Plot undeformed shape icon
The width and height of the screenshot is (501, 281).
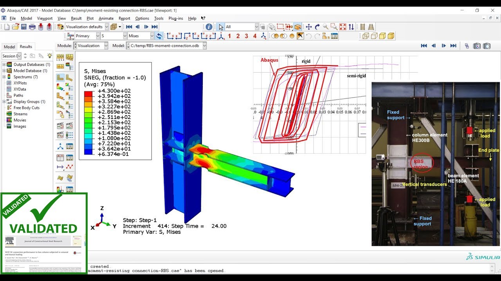coord(60,77)
